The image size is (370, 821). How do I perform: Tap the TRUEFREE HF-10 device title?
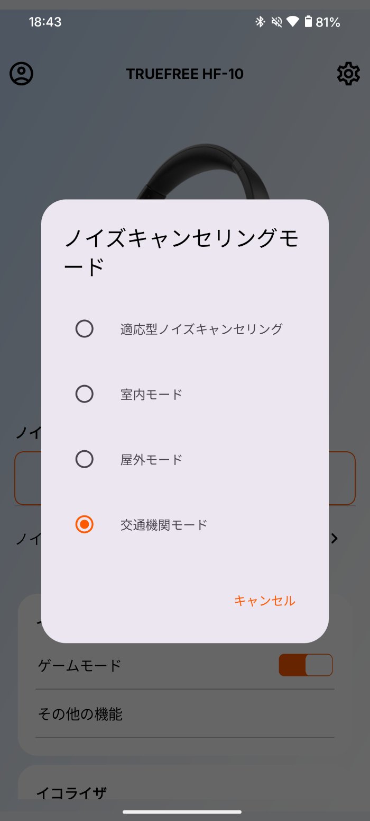pyautogui.click(x=185, y=74)
